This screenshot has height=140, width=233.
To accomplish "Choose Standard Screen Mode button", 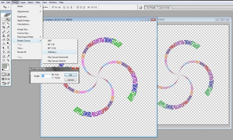I will 3,79.
